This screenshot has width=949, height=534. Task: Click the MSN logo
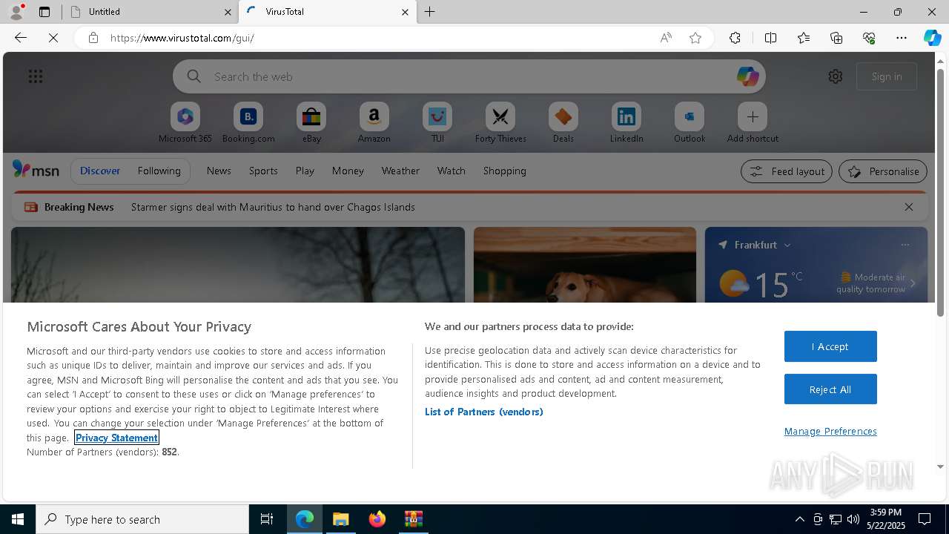click(36, 170)
